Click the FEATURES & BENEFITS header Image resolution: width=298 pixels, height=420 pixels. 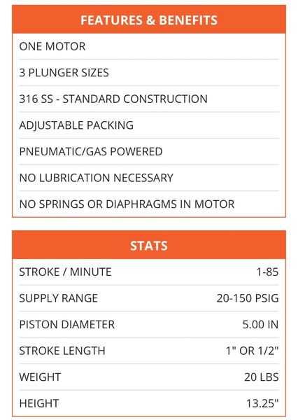tap(149, 20)
